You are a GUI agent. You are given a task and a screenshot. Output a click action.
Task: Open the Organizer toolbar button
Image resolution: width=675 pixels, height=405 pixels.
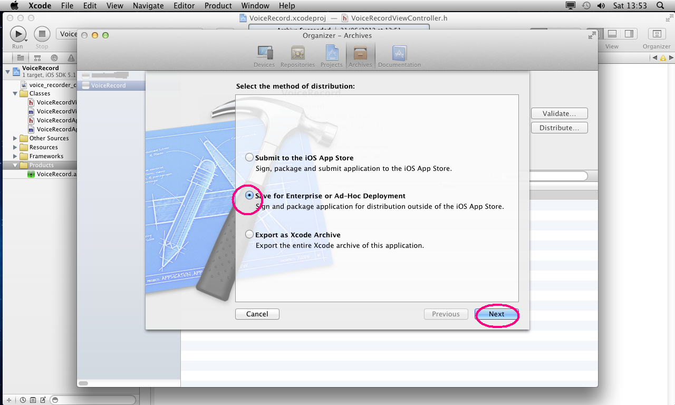[x=657, y=34]
